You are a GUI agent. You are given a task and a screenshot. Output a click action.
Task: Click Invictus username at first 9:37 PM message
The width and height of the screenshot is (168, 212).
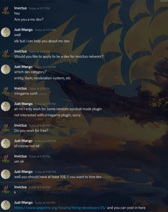pyautogui.click(x=20, y=8)
